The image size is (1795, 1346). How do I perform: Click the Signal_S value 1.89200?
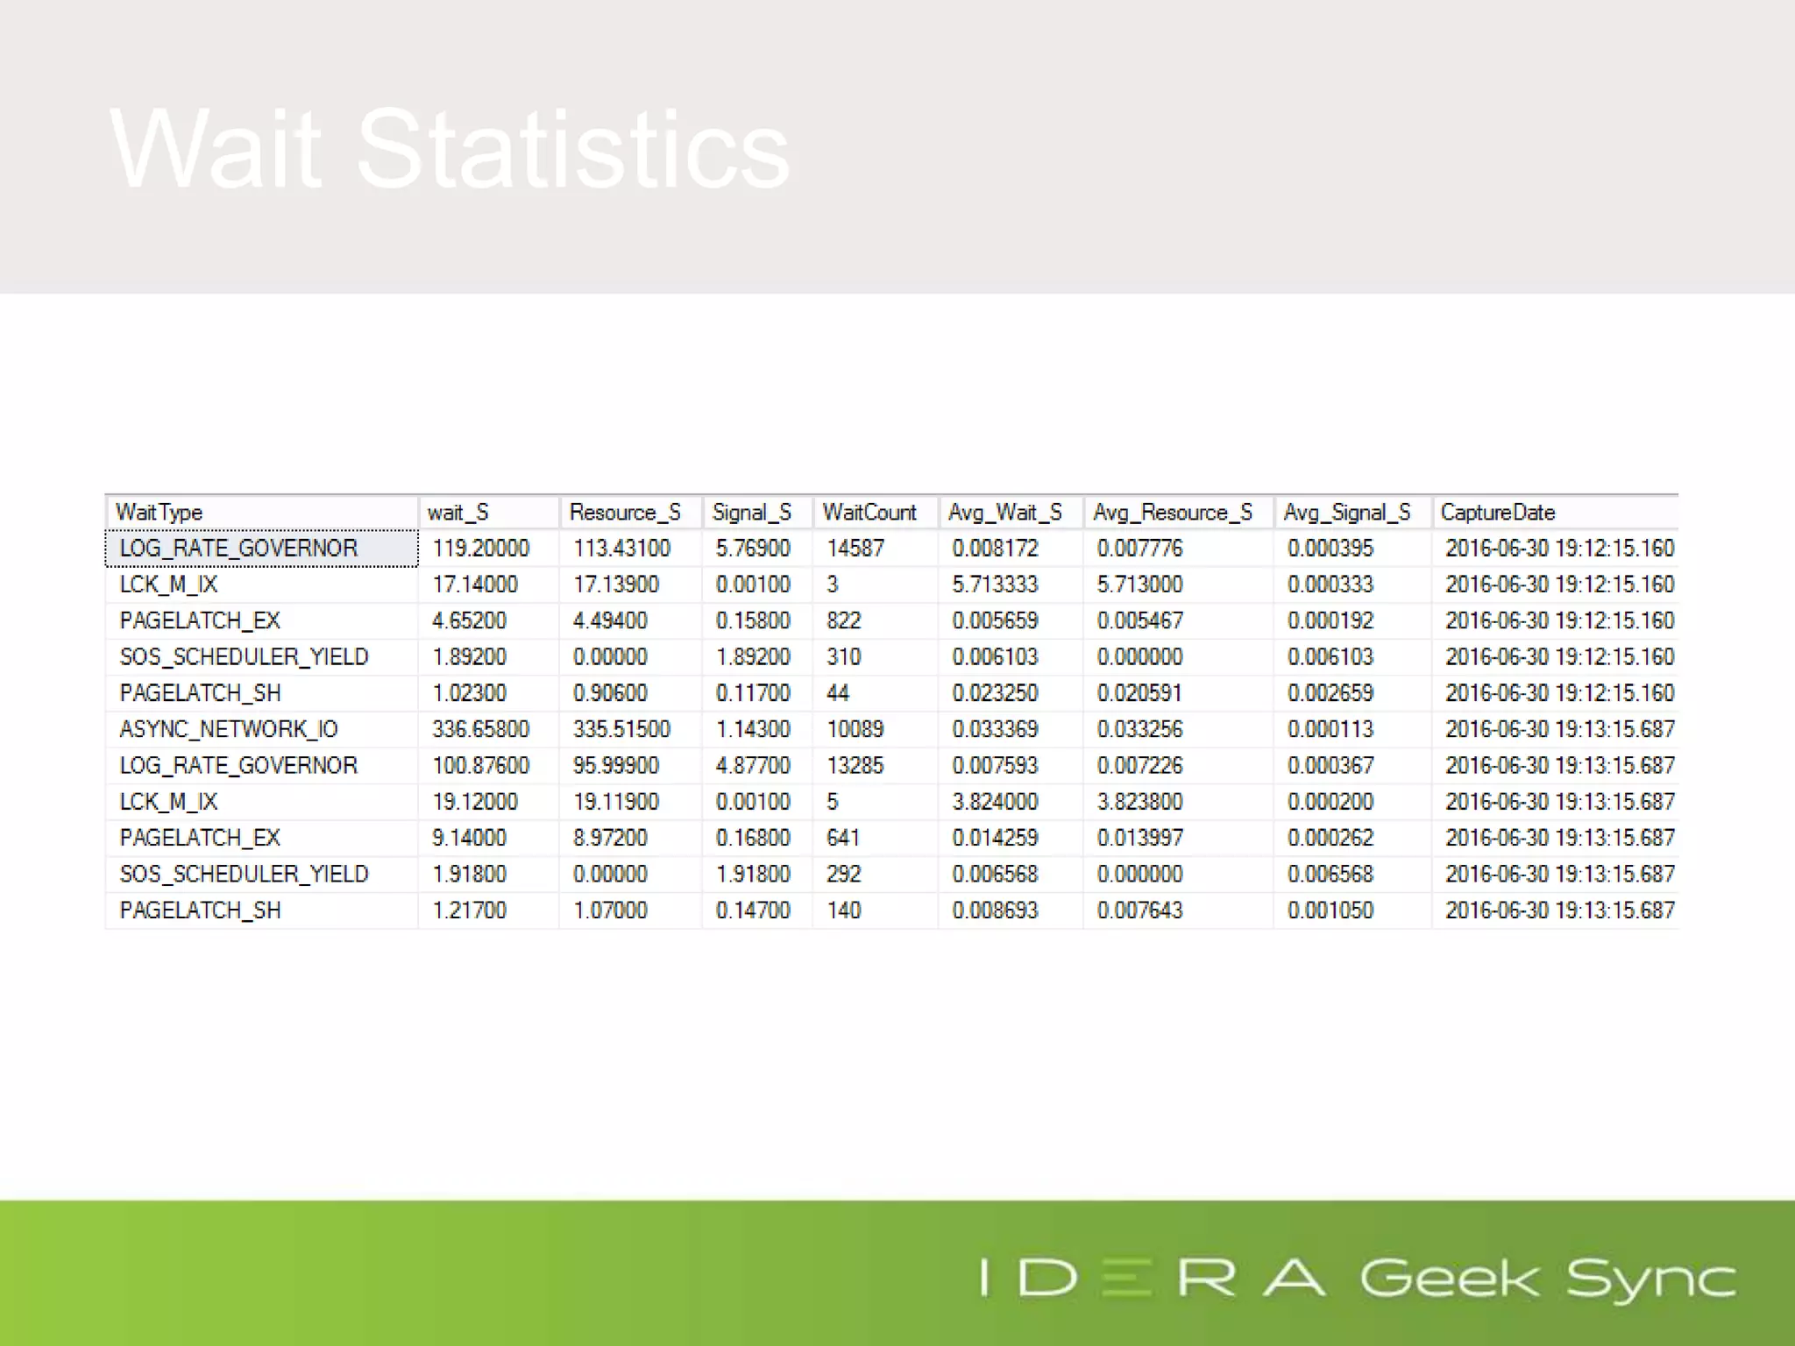click(x=753, y=657)
